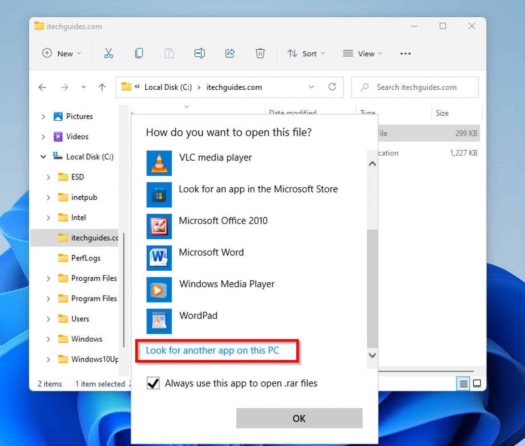Select WordPad as the opening app
Image resolution: width=525 pixels, height=446 pixels.
click(x=198, y=316)
